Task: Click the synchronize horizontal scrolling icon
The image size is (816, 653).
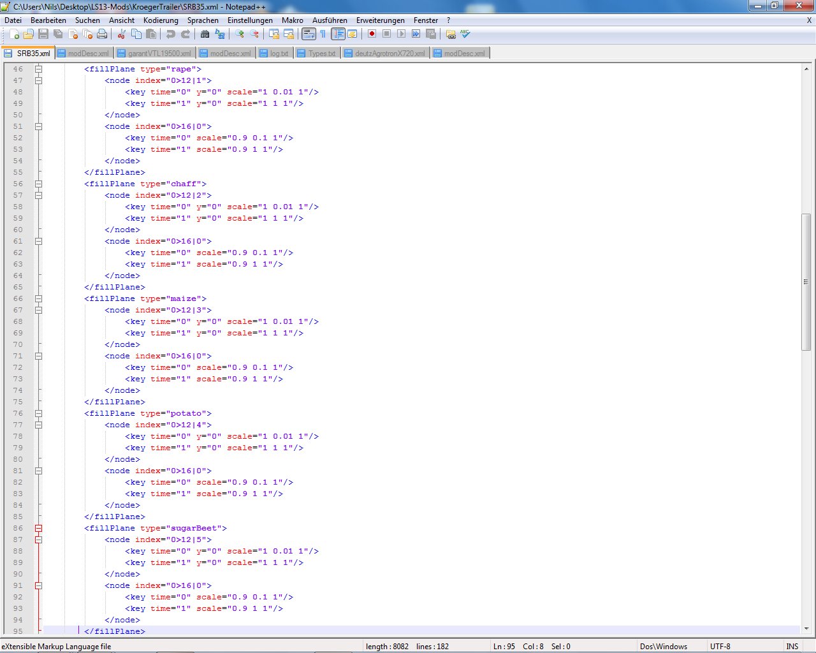Action: click(x=288, y=34)
